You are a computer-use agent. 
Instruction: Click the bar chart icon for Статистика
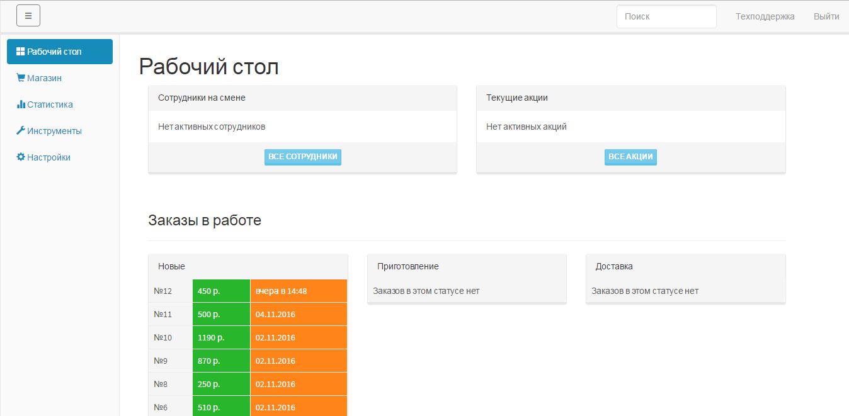point(21,104)
